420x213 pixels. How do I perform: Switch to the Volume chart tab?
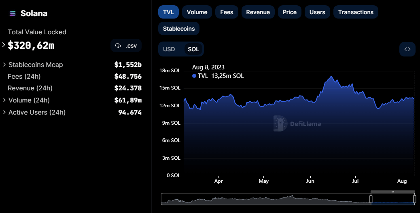pyautogui.click(x=197, y=12)
